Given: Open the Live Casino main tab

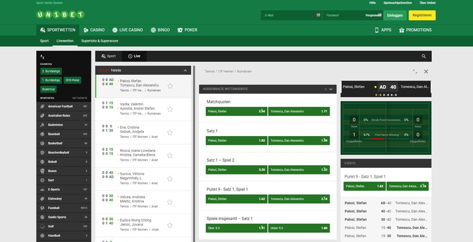Looking at the screenshot, I should (x=128, y=30).
